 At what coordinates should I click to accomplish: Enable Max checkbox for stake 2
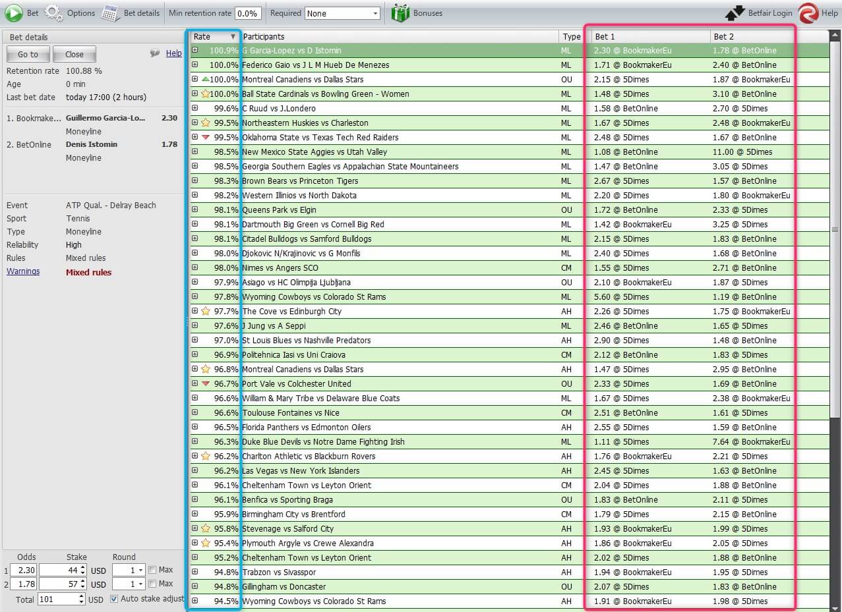153,584
